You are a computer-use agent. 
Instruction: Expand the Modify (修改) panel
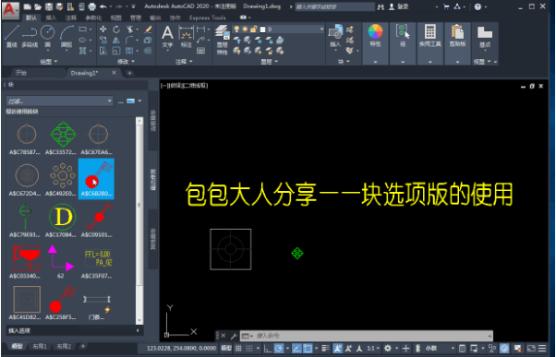click(x=126, y=62)
